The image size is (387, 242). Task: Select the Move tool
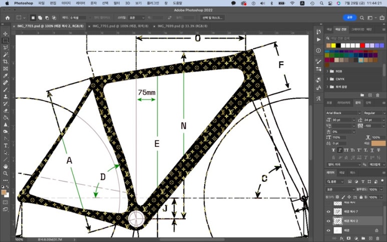point(6,34)
